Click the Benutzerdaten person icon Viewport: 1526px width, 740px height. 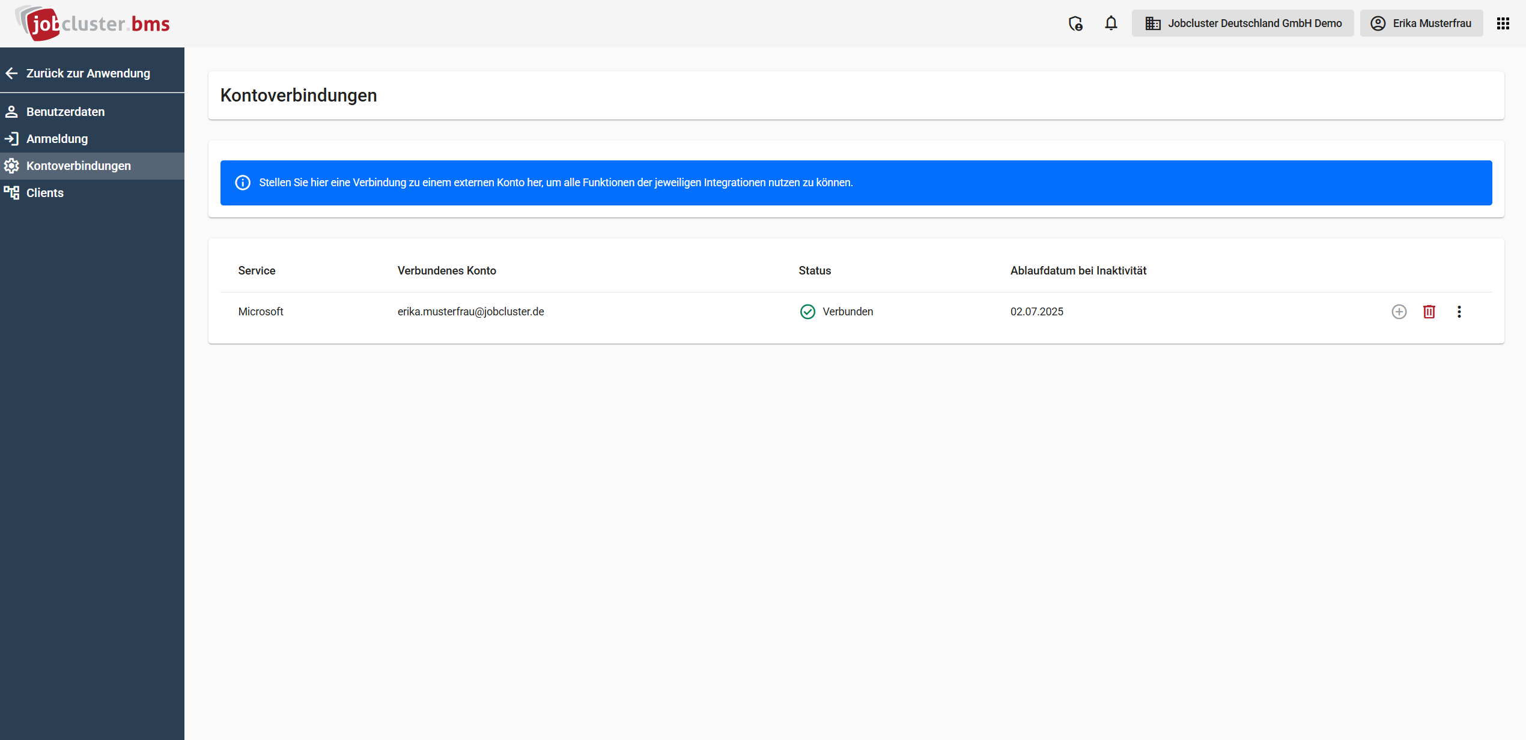[x=11, y=112]
